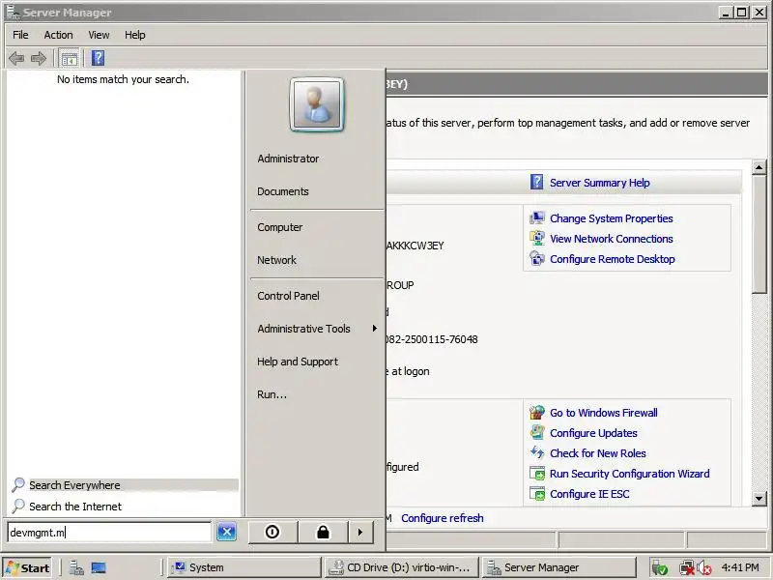Screen dimensions: 773x580
Task: Click Configure Remote Desktop link
Action: pyautogui.click(x=613, y=259)
